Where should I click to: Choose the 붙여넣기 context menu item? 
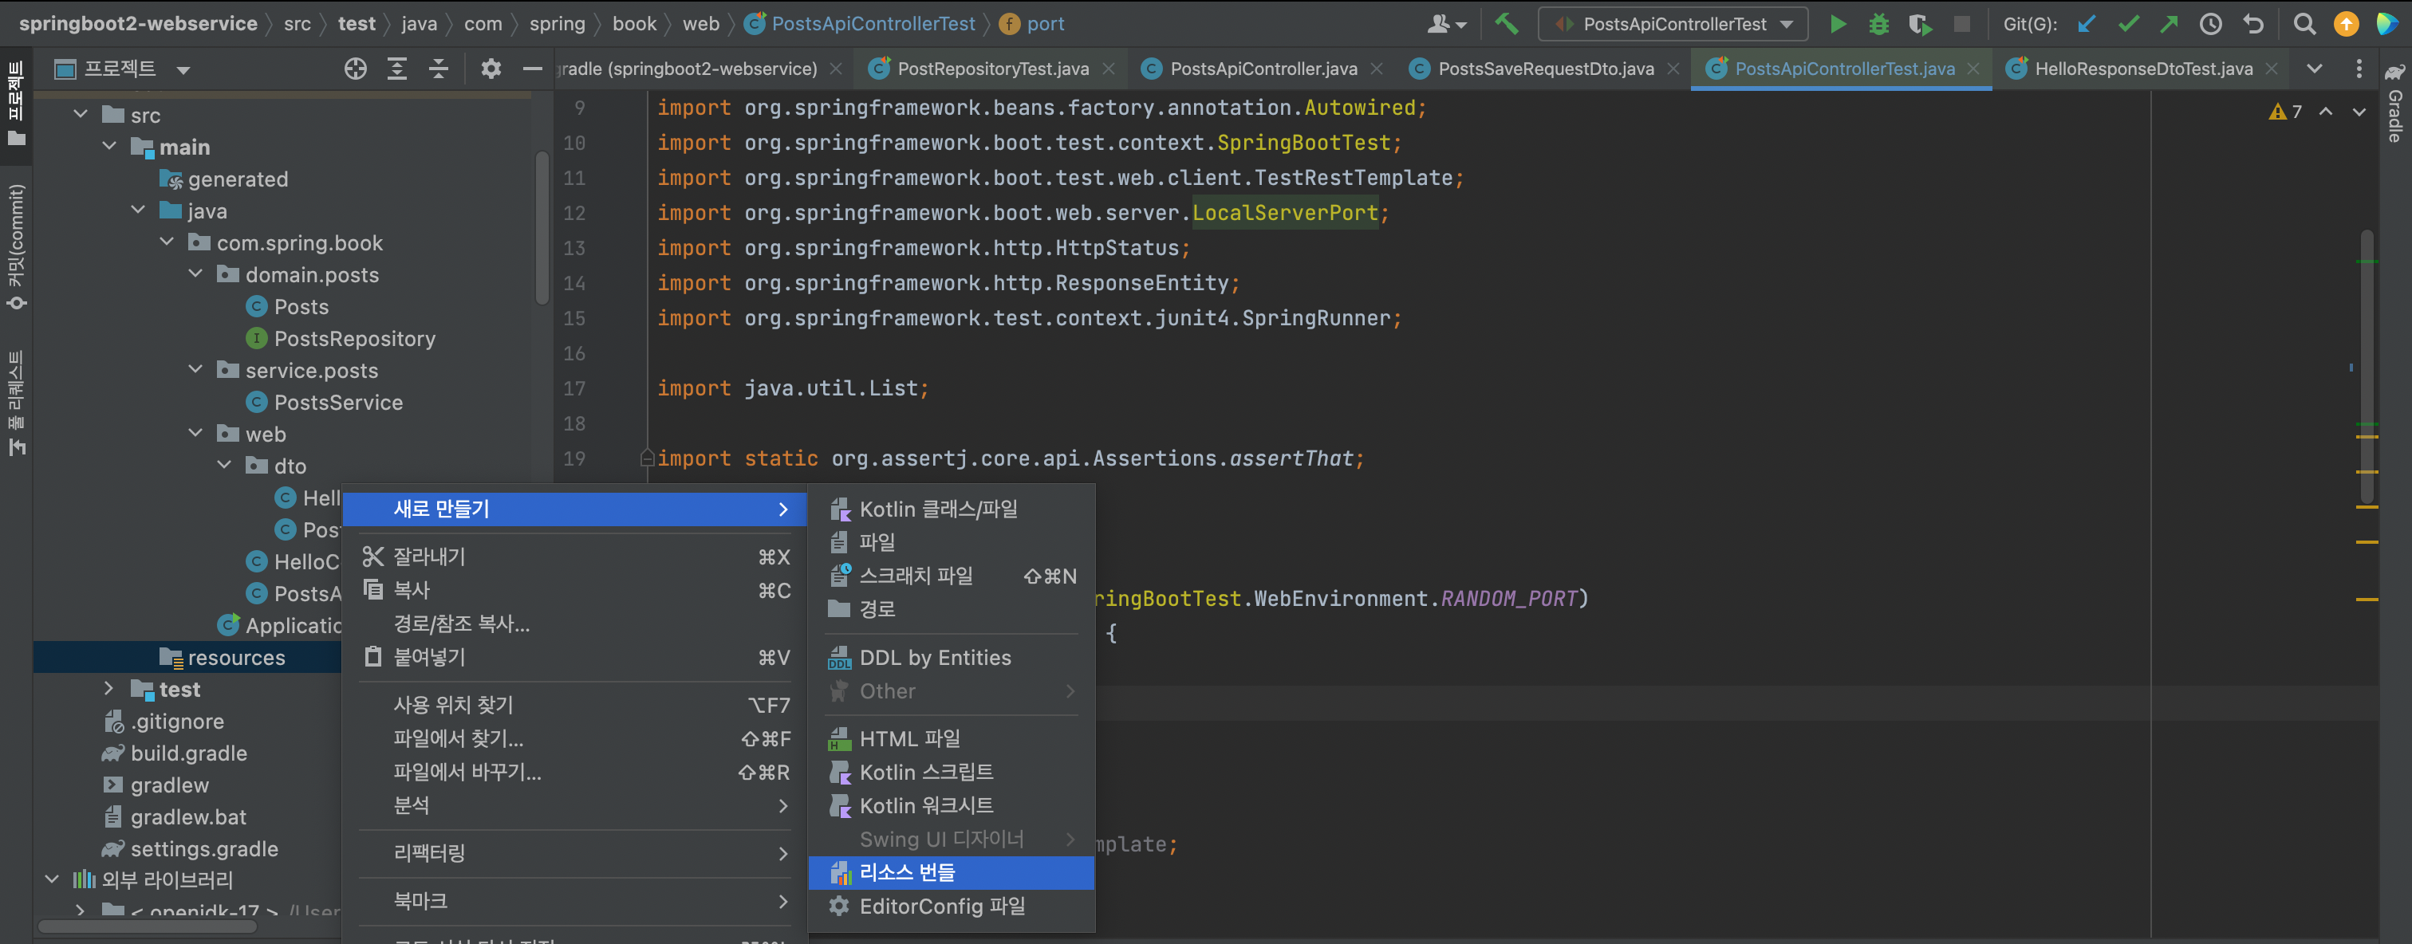tap(575, 657)
